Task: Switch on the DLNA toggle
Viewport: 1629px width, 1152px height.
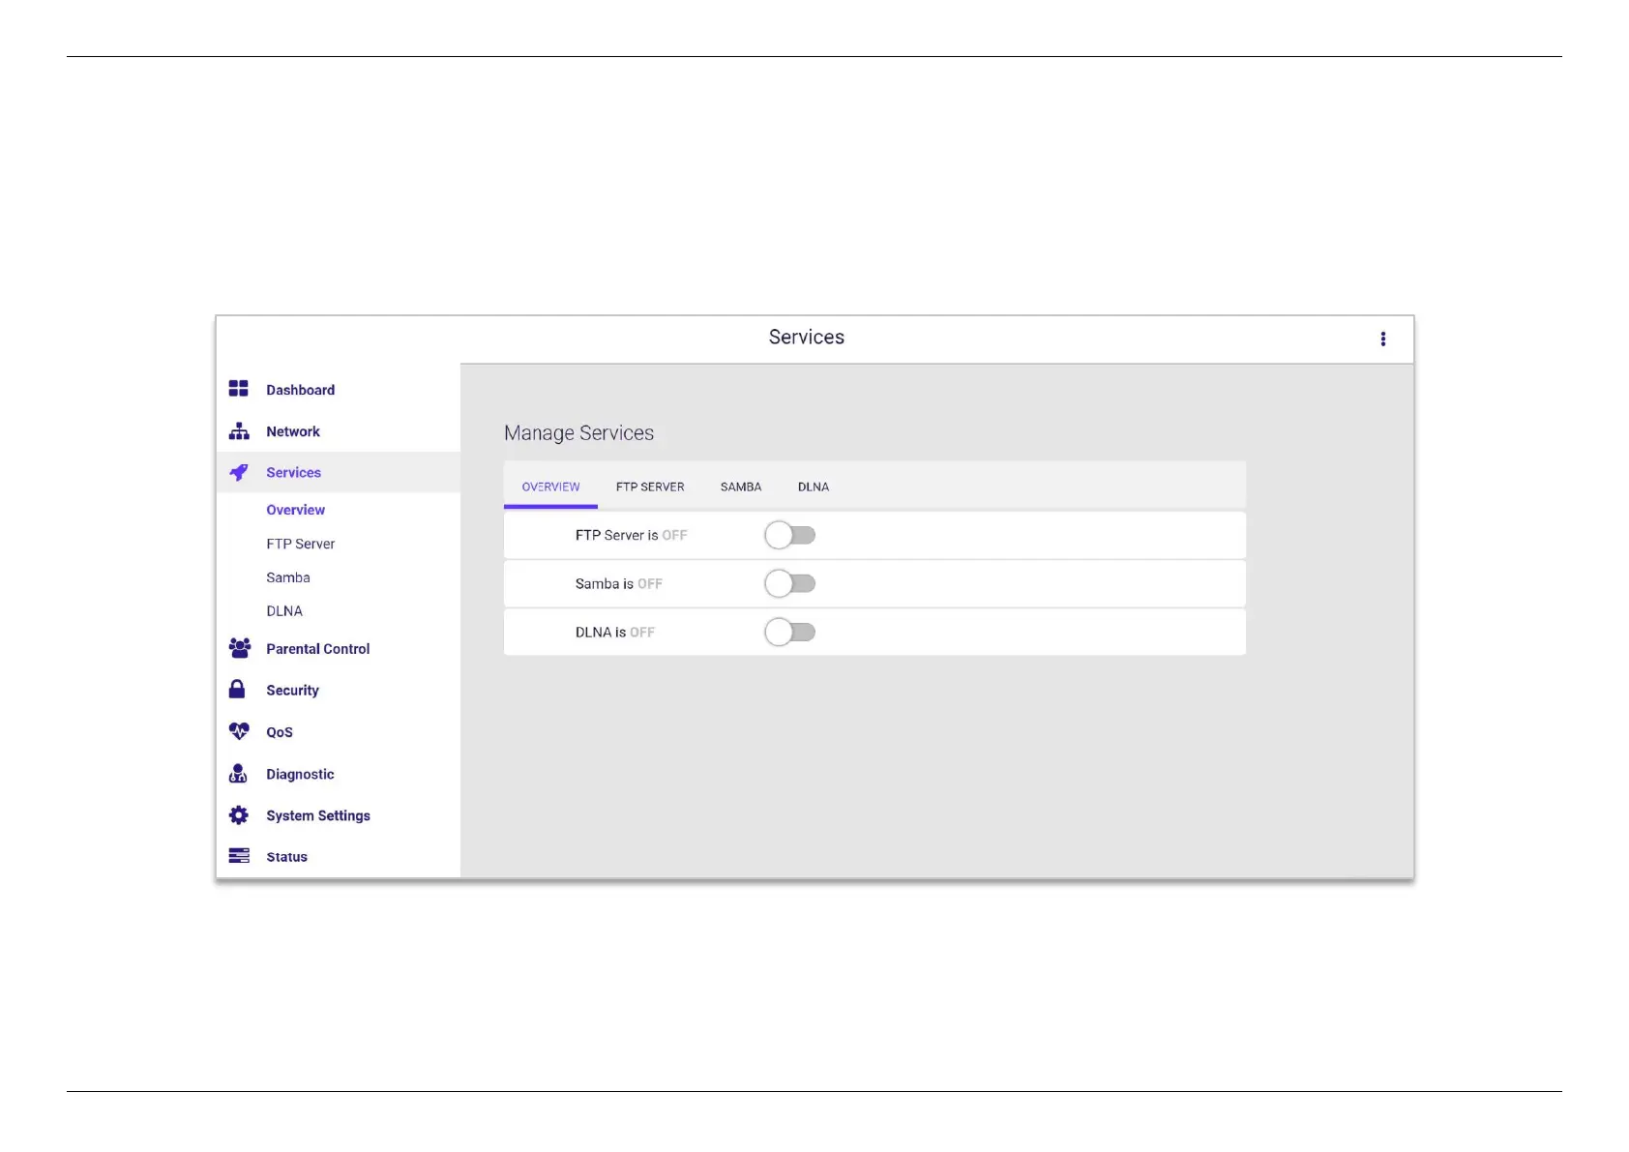Action: (x=789, y=632)
